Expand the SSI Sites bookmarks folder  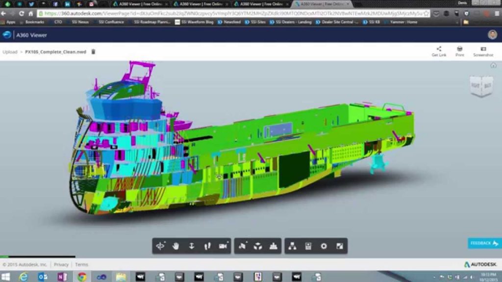tap(257, 22)
